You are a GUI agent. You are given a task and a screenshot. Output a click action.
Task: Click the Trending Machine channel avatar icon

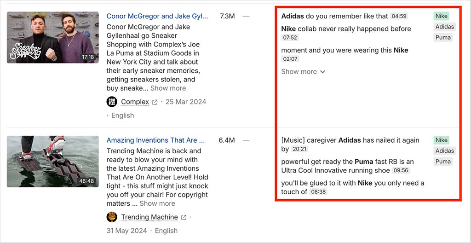pos(112,217)
